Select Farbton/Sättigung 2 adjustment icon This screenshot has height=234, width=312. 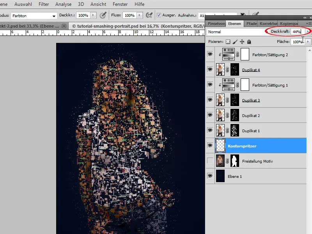pyautogui.click(x=229, y=54)
